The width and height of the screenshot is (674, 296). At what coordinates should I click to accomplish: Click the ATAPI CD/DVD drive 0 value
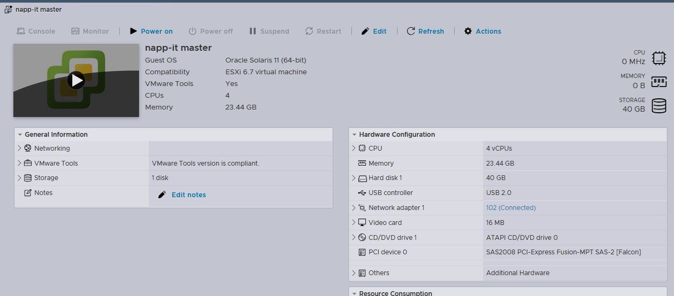tap(522, 238)
